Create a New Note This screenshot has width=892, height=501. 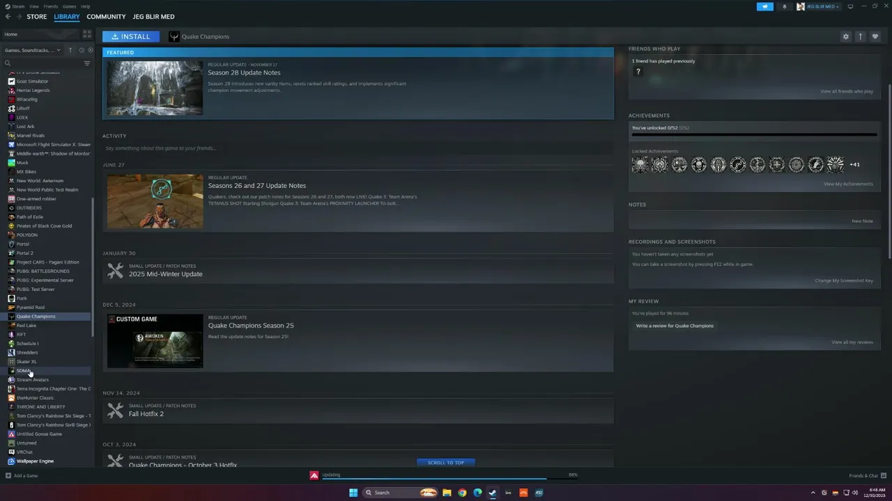tap(862, 221)
